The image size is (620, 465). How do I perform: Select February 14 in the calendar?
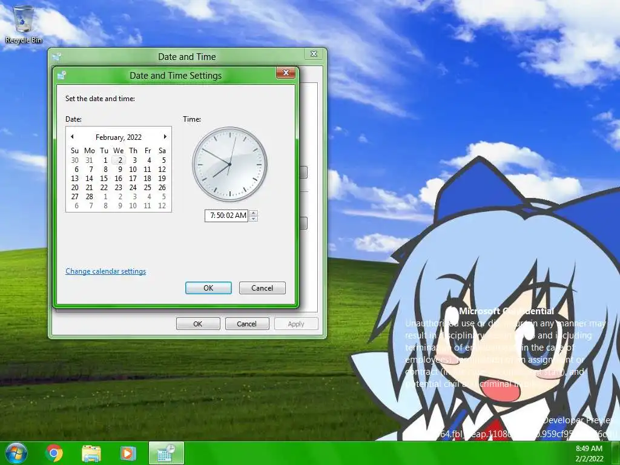point(90,179)
